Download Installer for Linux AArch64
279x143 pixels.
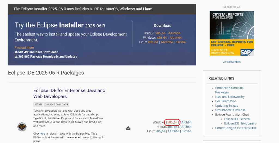(x=167, y=42)
